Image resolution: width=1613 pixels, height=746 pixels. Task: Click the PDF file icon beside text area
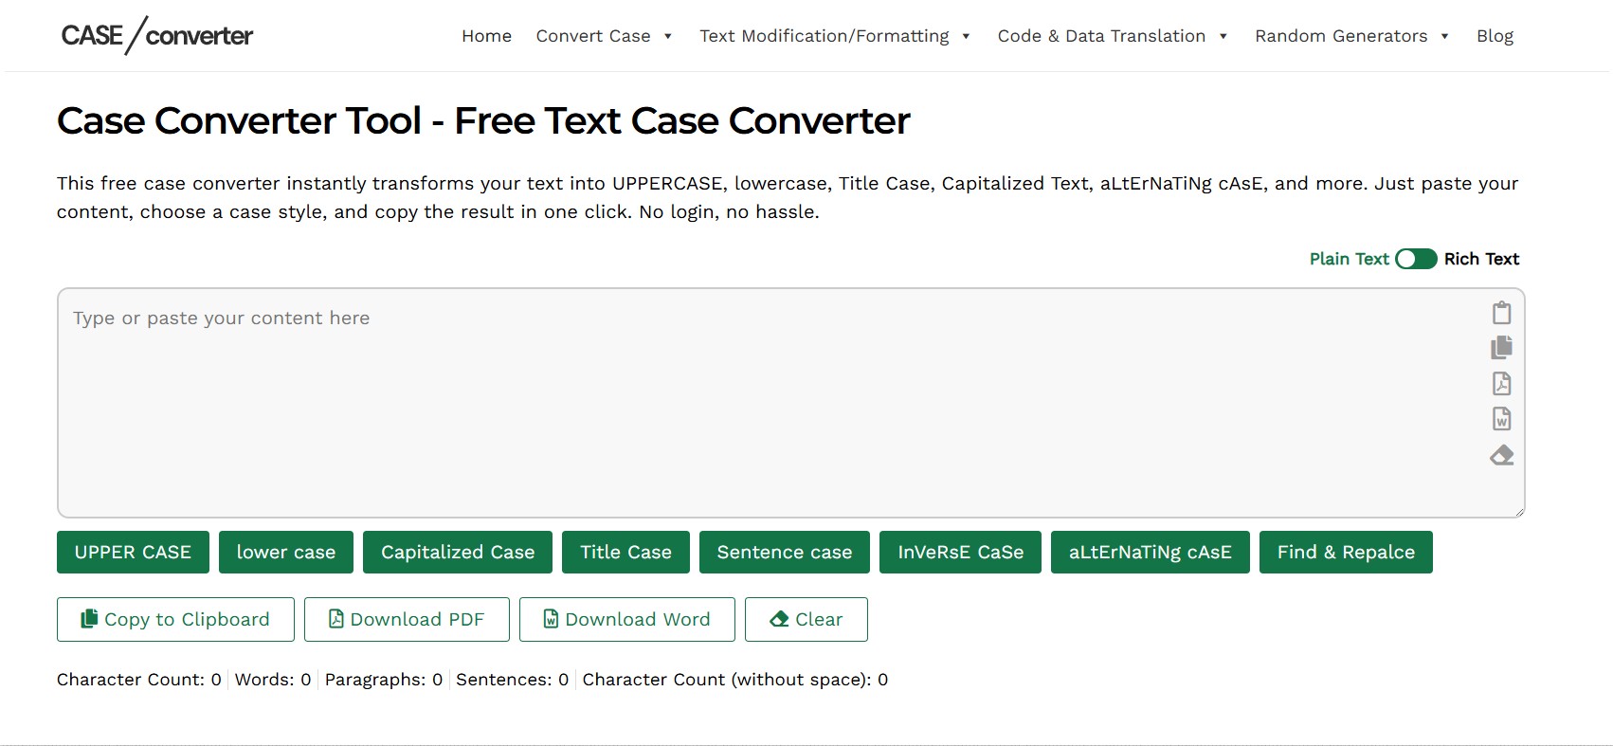pos(1501,383)
